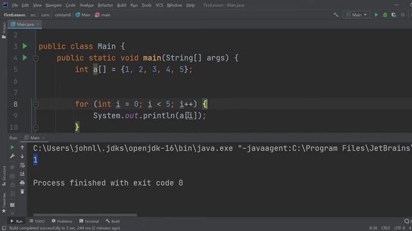Open the Analyze menu

(x=86, y=5)
